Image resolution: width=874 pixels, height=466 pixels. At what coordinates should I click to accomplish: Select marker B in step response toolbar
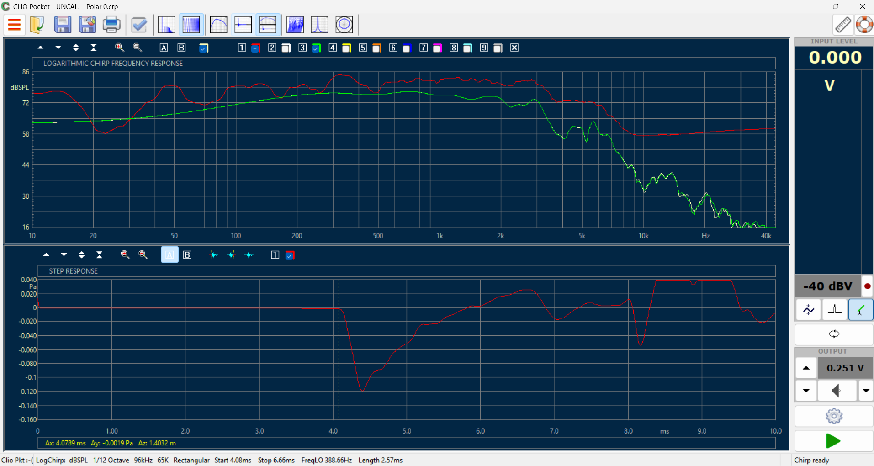coord(187,255)
